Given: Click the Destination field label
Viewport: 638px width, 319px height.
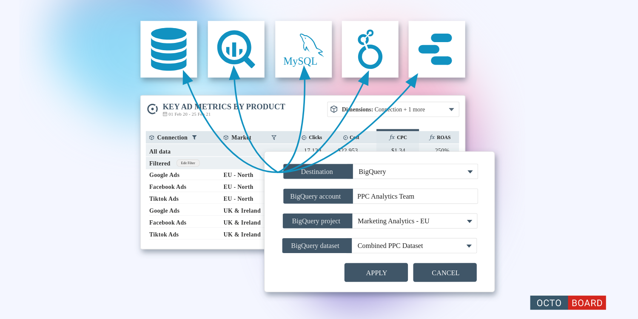Looking at the screenshot, I should point(318,171).
